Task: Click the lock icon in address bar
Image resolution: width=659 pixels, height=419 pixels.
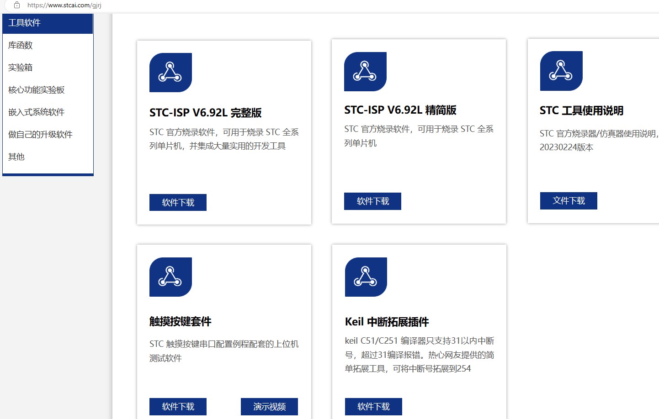Action: tap(17, 5)
